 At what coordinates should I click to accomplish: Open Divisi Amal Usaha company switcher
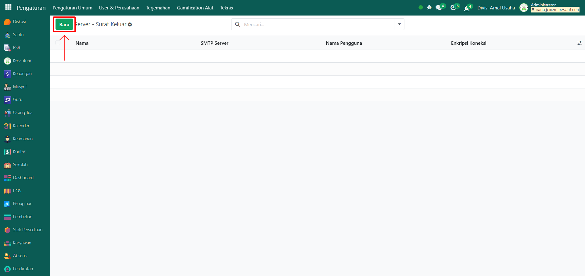coord(496,8)
